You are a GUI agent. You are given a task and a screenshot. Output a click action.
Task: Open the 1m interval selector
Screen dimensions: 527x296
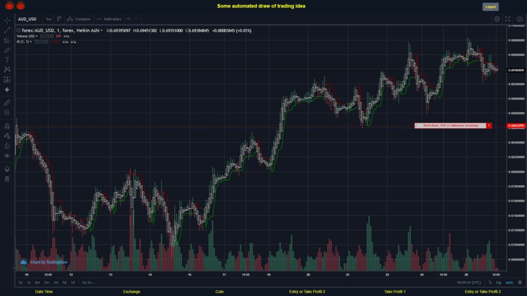click(x=49, y=19)
